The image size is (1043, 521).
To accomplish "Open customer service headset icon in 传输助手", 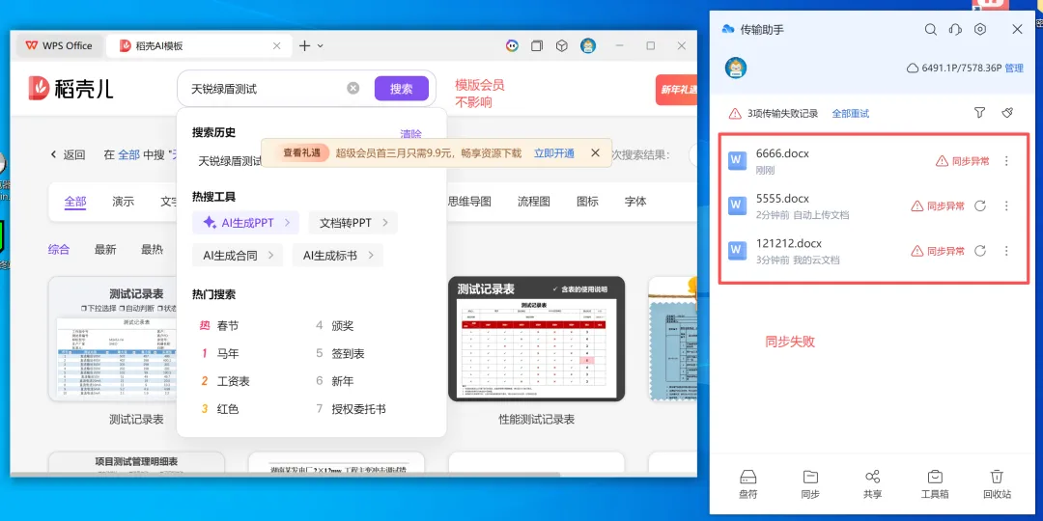I will click(x=955, y=29).
